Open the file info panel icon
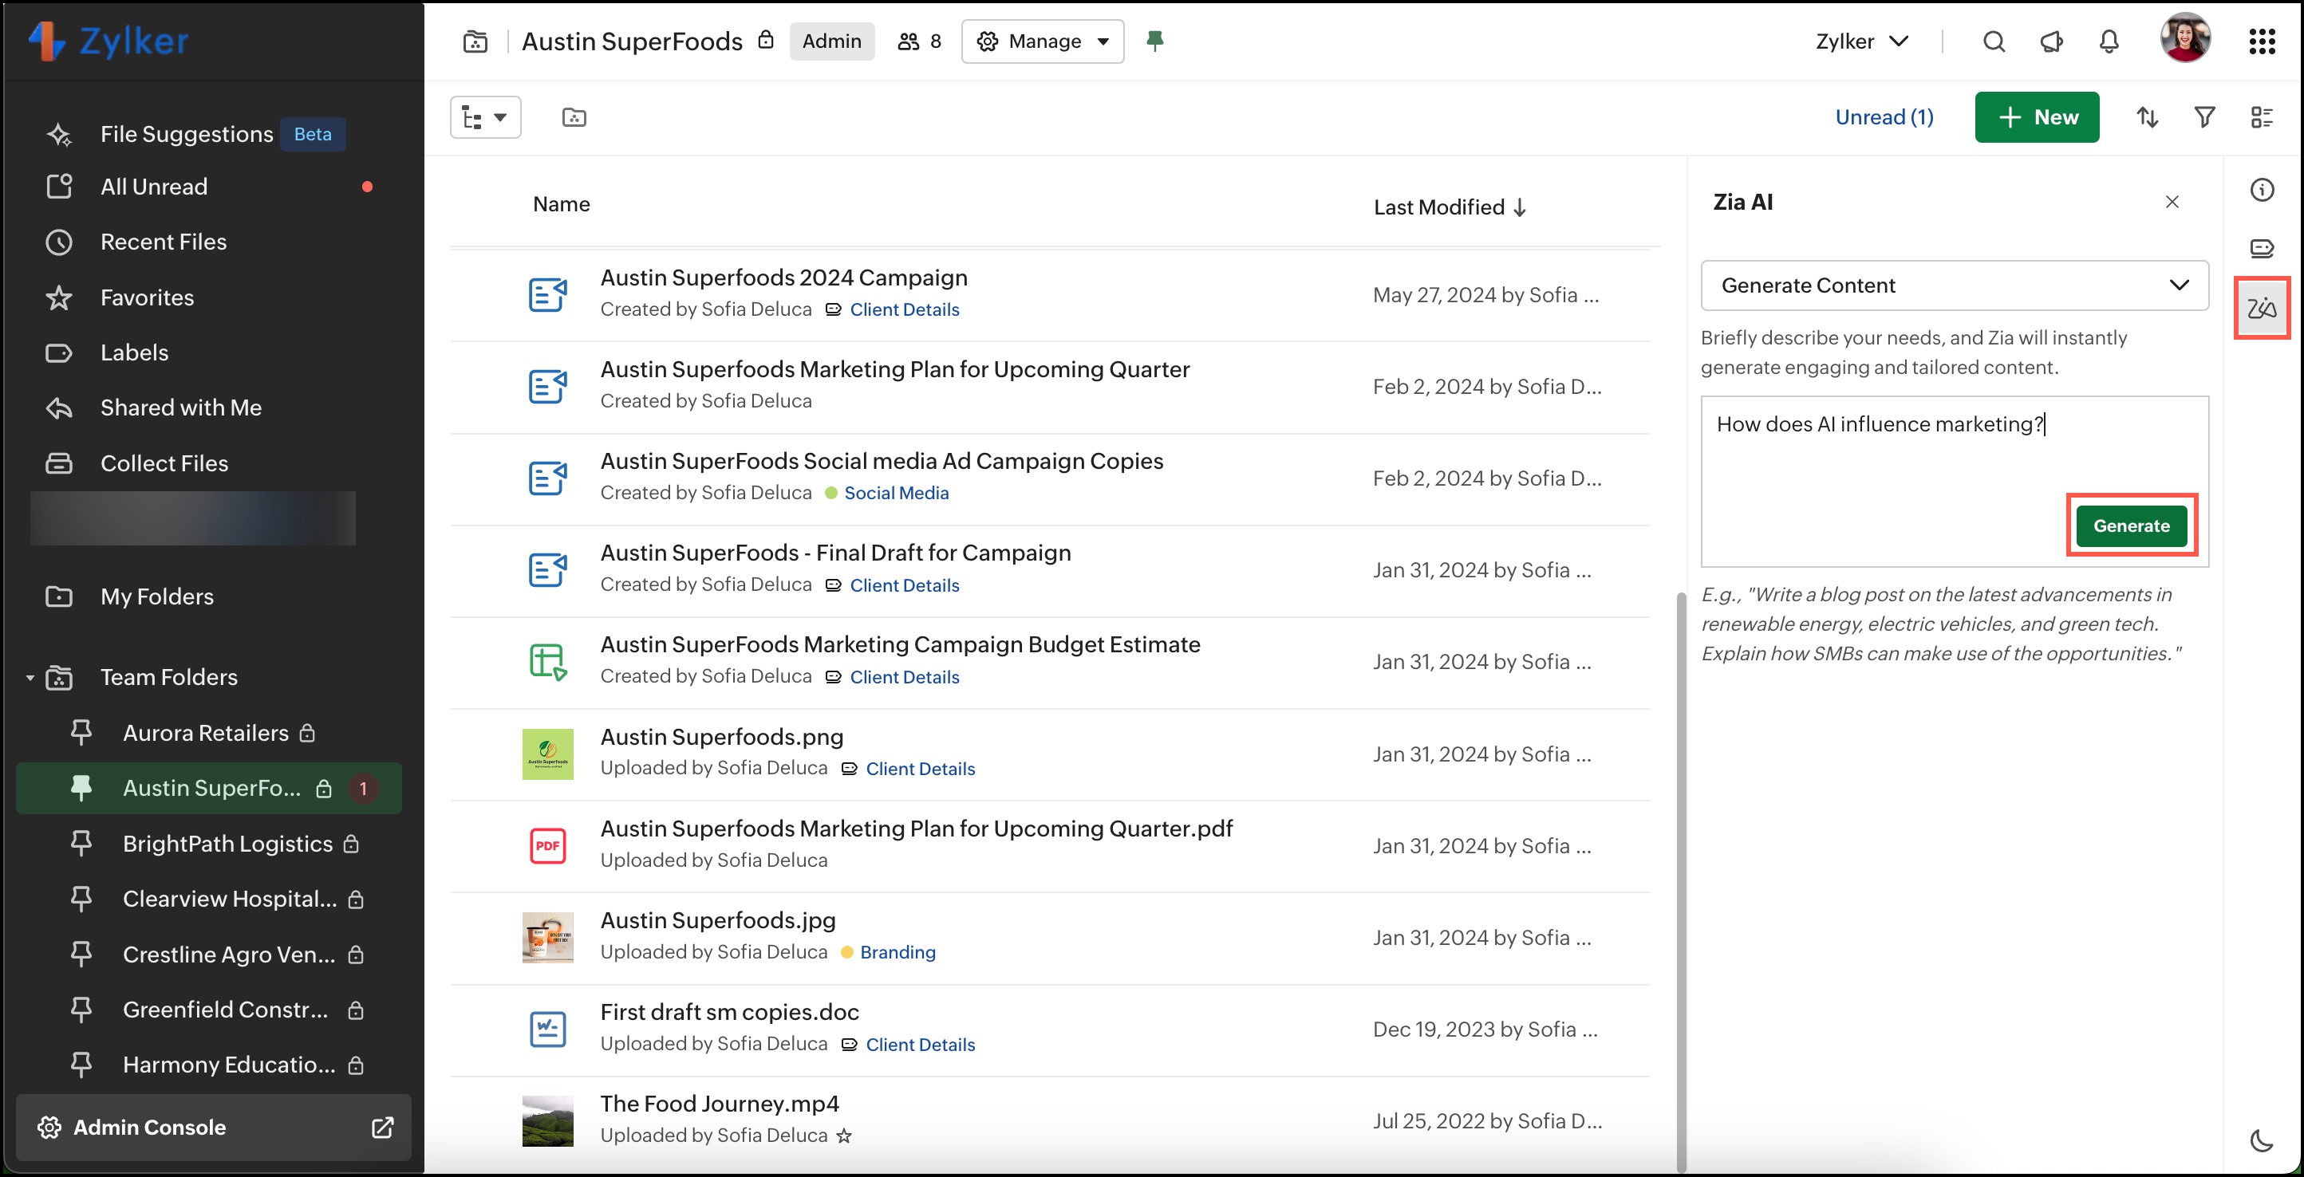 pos(2261,190)
